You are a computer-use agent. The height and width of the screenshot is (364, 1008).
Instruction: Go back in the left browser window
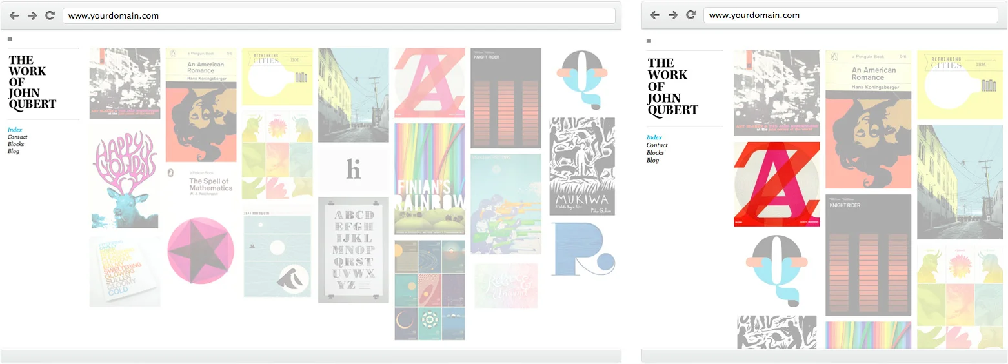[x=14, y=15]
